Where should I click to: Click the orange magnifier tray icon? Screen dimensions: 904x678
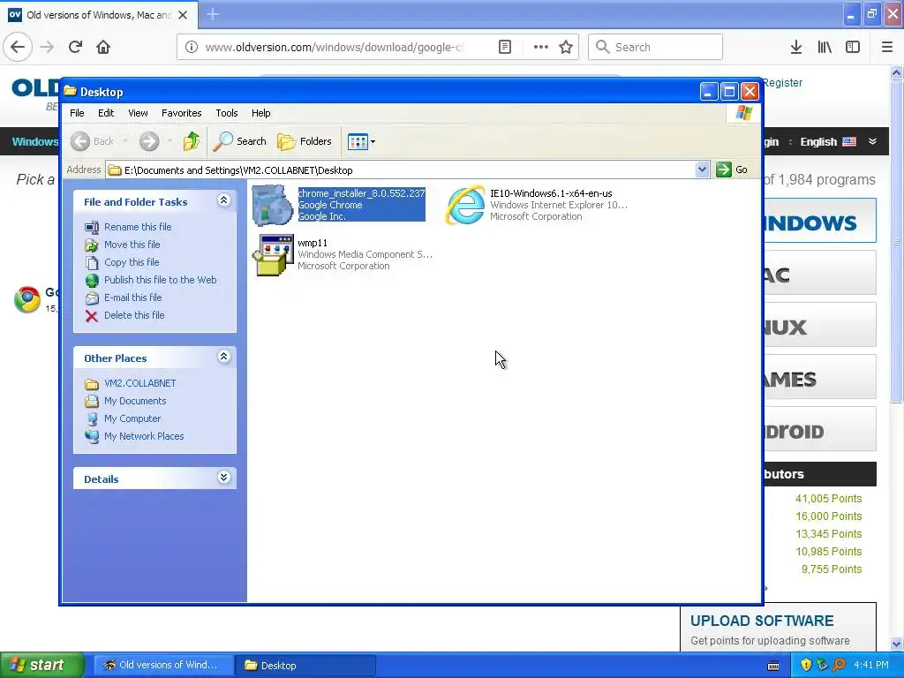pos(839,666)
